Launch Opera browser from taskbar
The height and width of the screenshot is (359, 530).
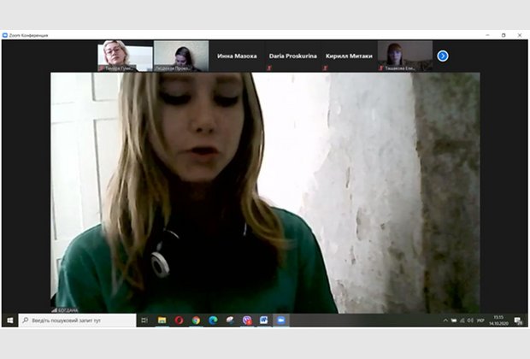pos(180,321)
